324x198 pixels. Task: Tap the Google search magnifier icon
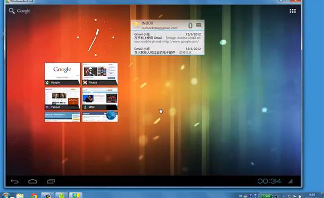pyautogui.click(x=12, y=11)
